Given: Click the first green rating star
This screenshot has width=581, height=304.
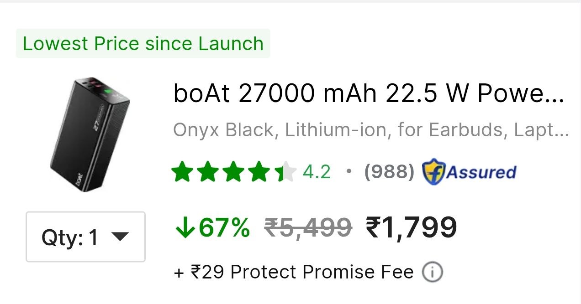Looking at the screenshot, I should click(182, 172).
